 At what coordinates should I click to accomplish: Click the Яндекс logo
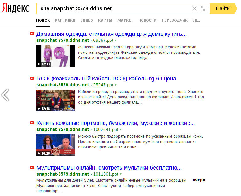pos(15,8)
